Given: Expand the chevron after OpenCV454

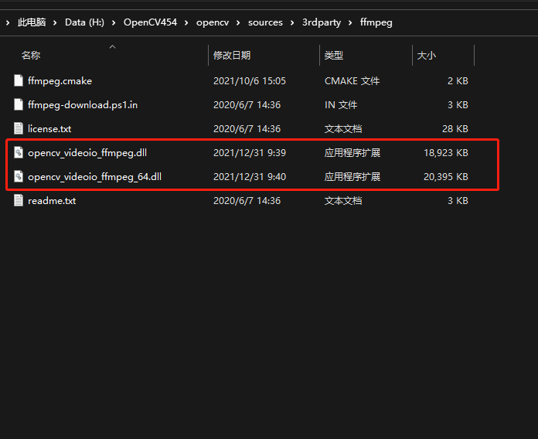Looking at the screenshot, I should point(186,22).
